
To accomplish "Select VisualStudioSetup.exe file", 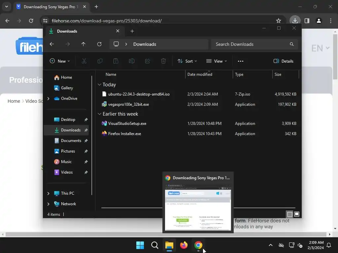I will point(127,124).
